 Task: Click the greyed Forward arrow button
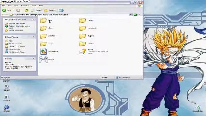[18, 10]
